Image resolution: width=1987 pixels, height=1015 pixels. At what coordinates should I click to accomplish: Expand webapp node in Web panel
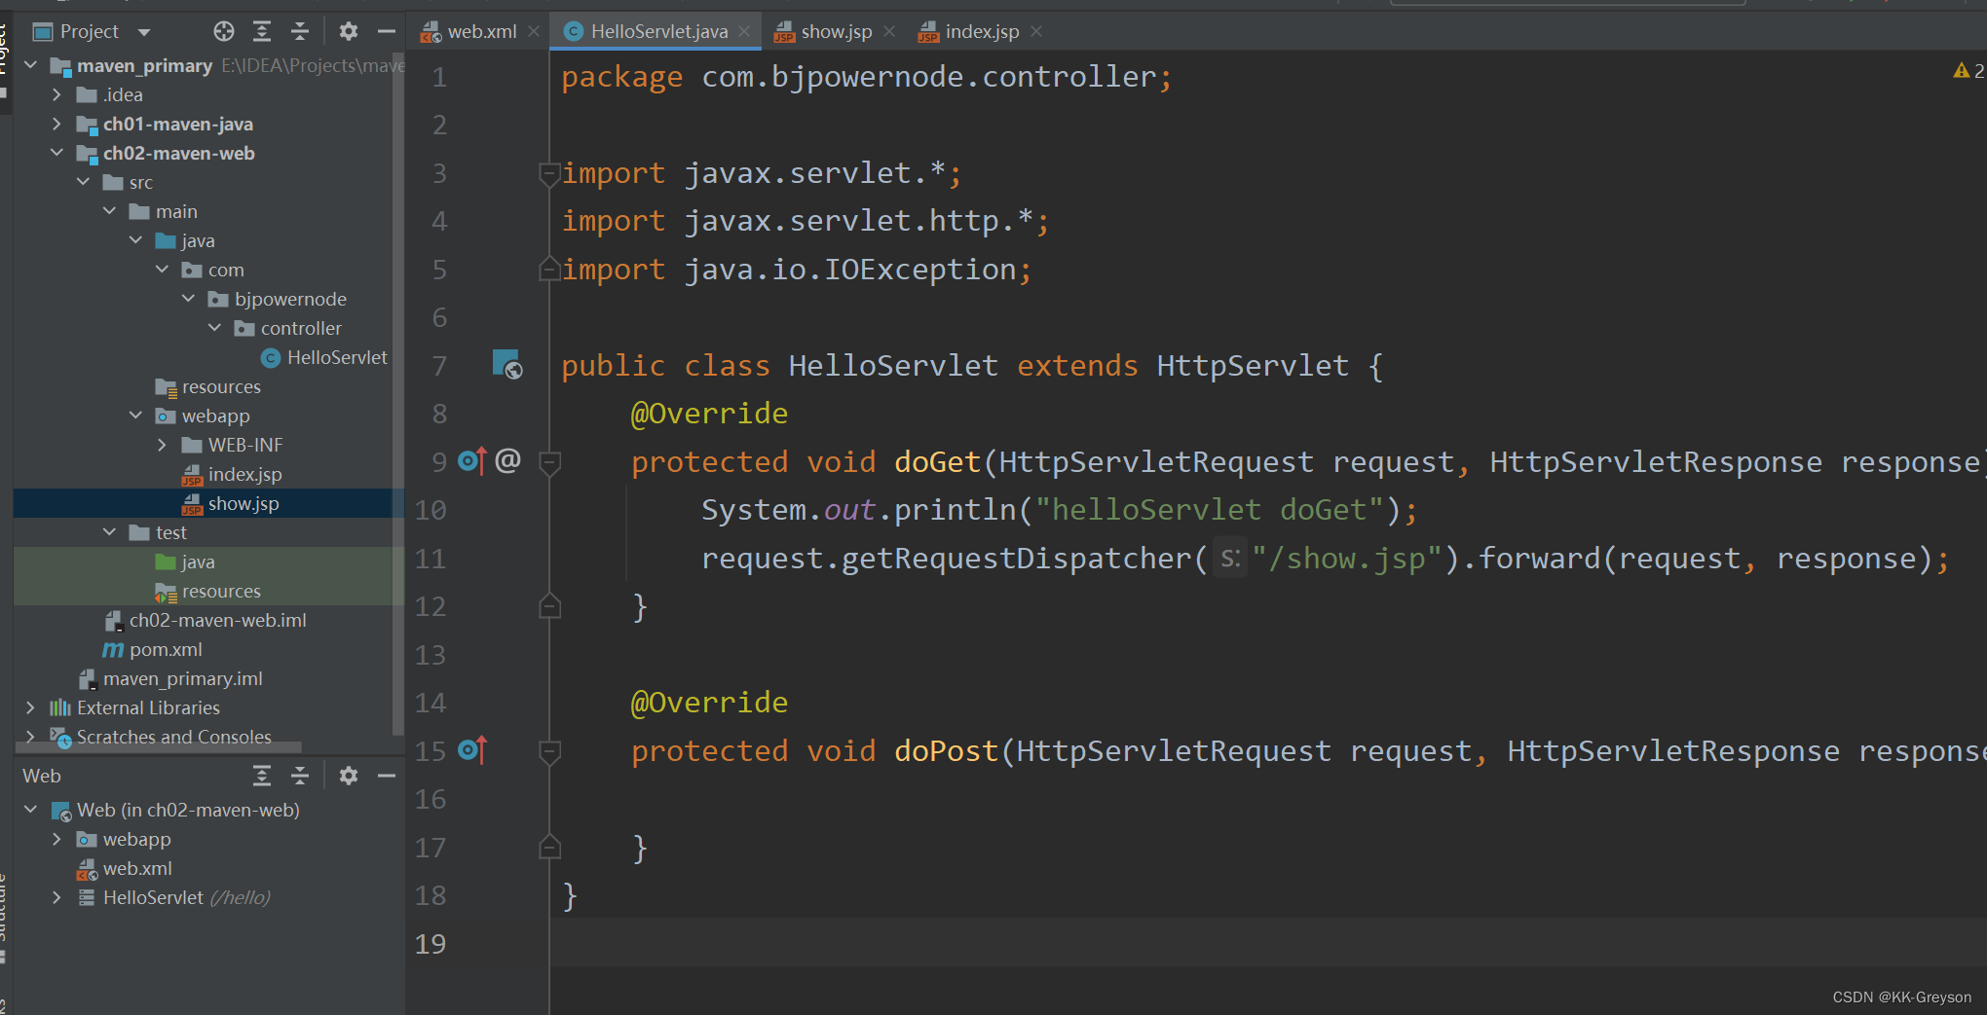point(56,839)
